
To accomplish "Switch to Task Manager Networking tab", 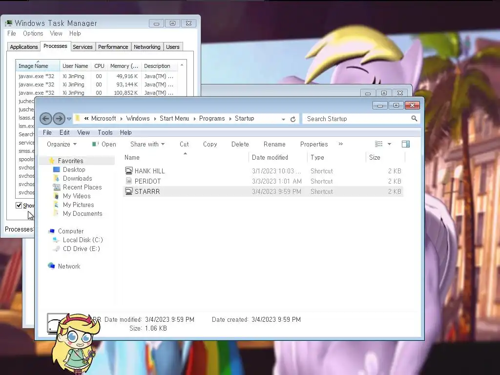I will [x=147, y=47].
